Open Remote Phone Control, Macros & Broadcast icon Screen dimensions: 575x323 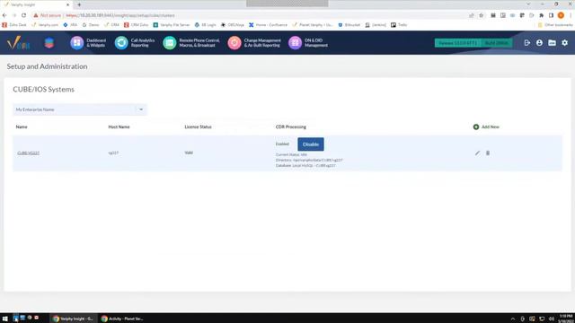170,43
